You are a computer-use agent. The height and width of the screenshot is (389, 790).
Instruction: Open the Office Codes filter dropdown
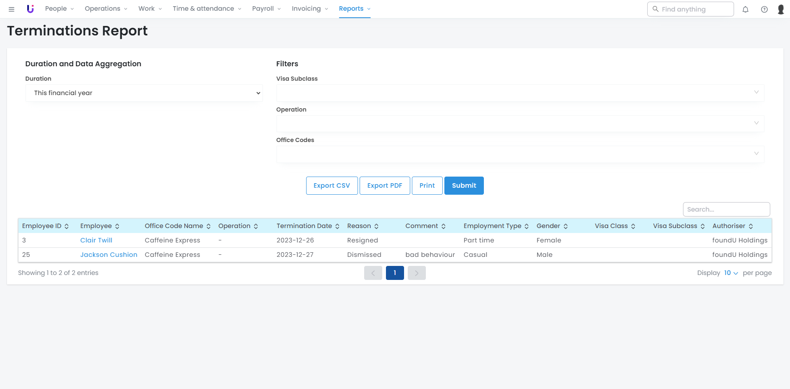click(520, 154)
